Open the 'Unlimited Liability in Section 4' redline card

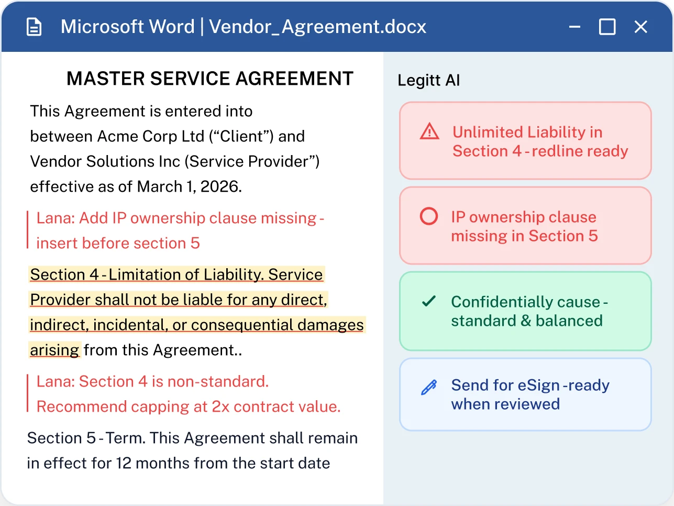pos(525,140)
